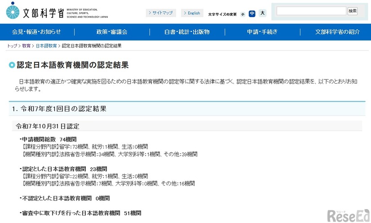Open 政策・審議会 menu
The image size is (371, 223).
point(111,32)
